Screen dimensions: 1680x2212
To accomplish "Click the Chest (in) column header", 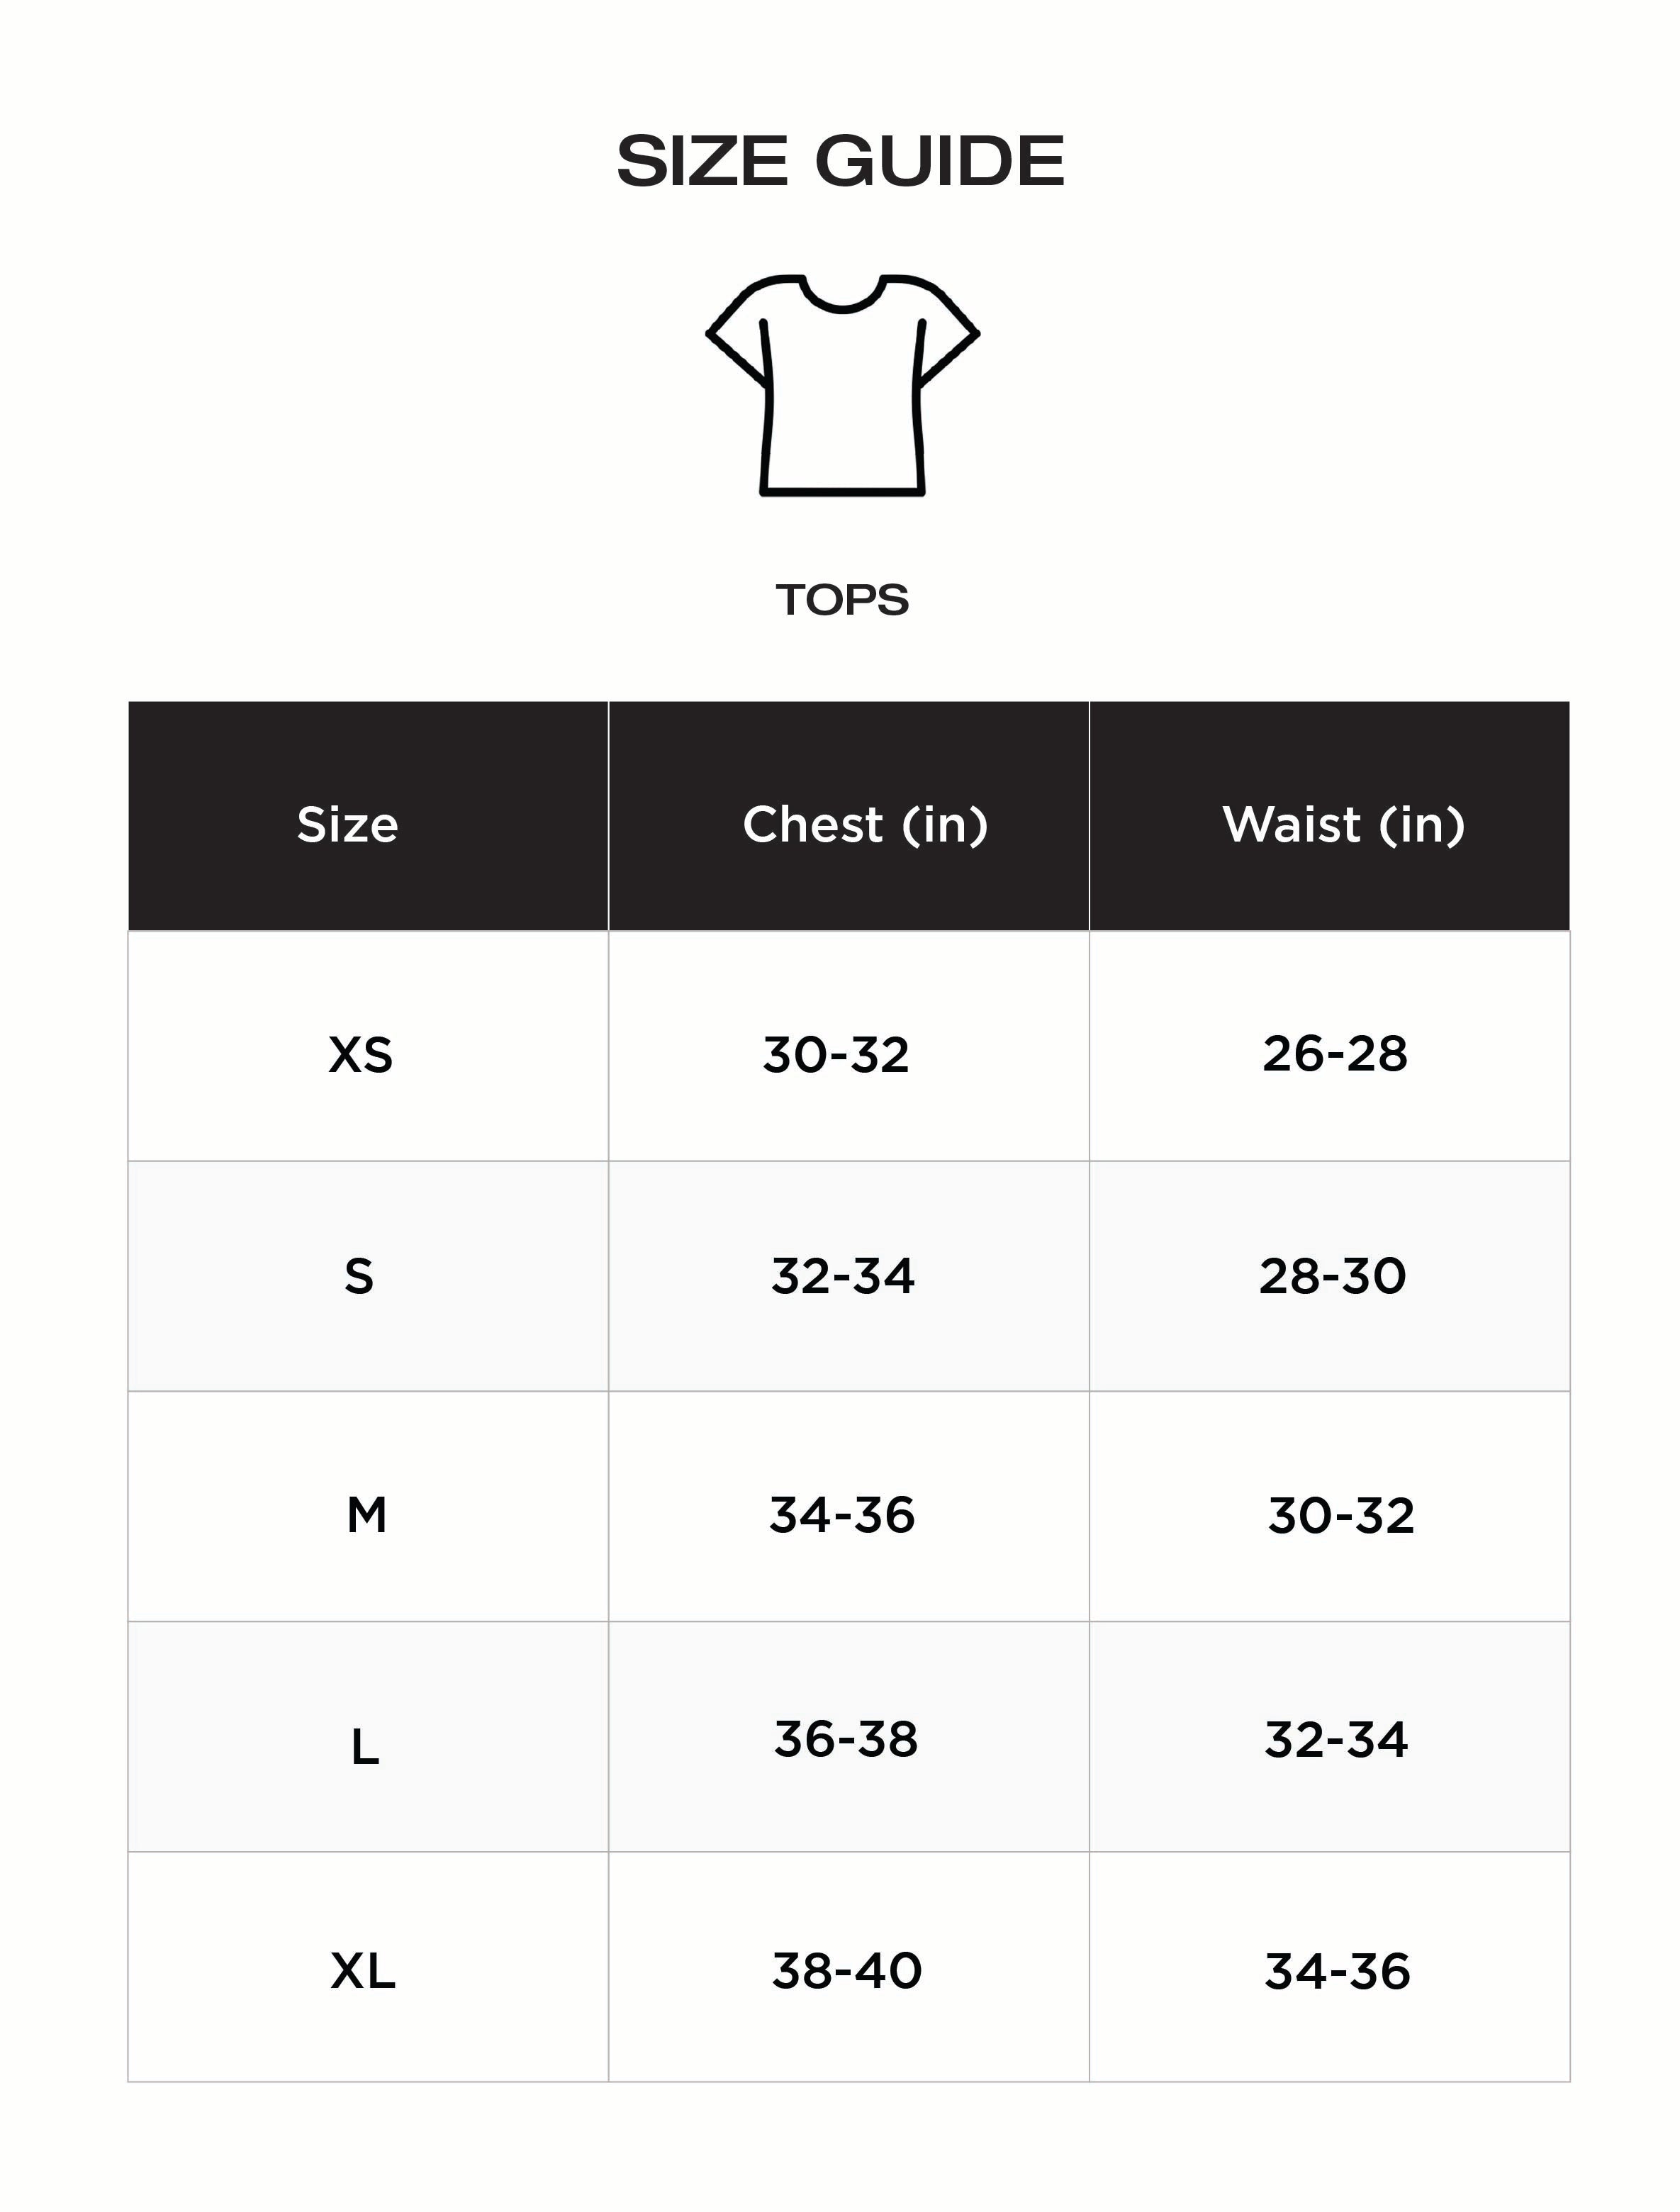I will [865, 825].
